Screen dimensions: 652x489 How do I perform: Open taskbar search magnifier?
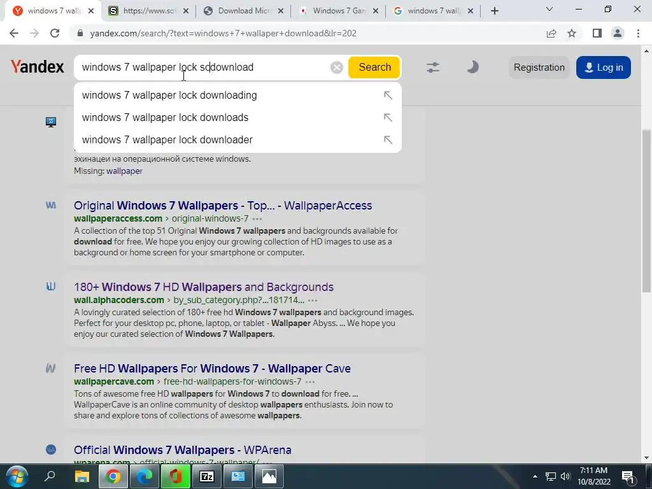click(50, 476)
